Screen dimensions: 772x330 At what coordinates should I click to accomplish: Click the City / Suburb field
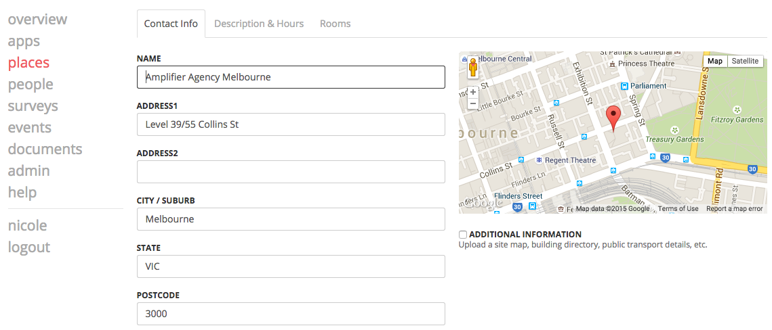291,219
